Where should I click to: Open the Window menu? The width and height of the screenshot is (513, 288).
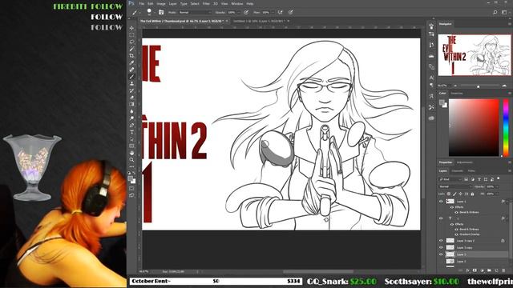pos(237,4)
